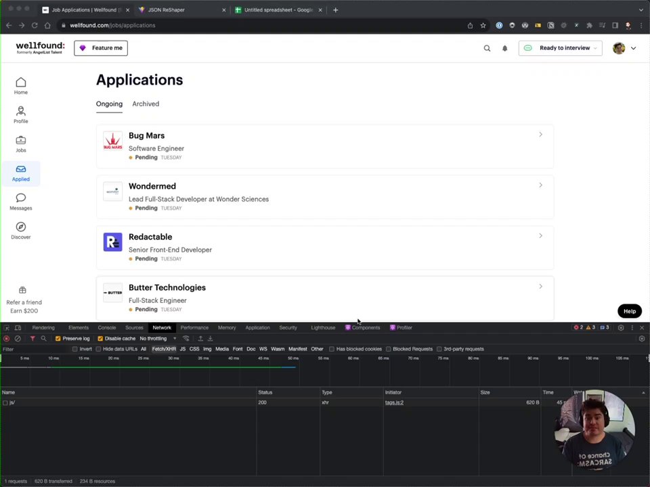Check Blocked Requests
650x487 pixels.
tap(389, 349)
